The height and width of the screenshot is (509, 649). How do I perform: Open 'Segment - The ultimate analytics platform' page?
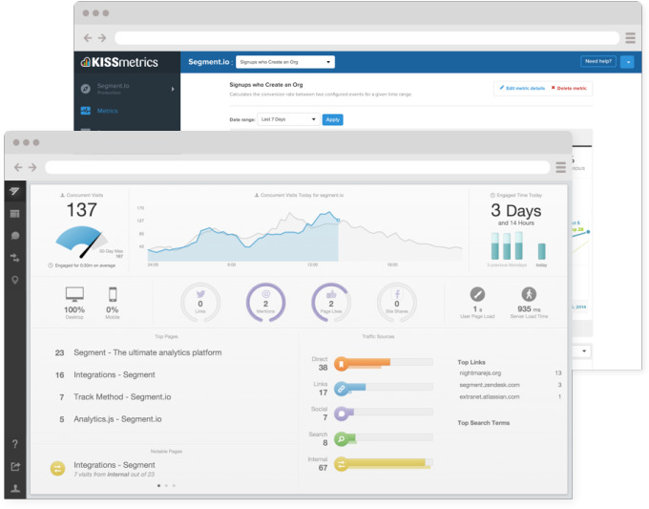pos(147,352)
